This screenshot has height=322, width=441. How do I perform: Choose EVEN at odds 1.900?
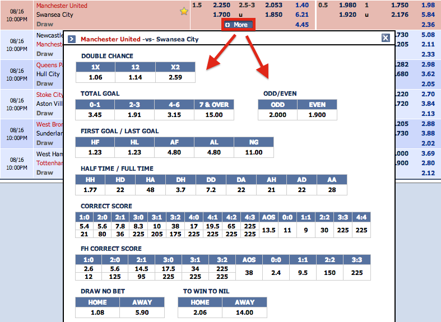point(317,115)
